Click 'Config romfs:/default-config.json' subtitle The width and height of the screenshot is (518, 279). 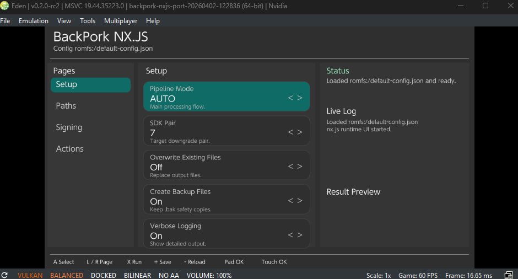pyautogui.click(x=103, y=49)
